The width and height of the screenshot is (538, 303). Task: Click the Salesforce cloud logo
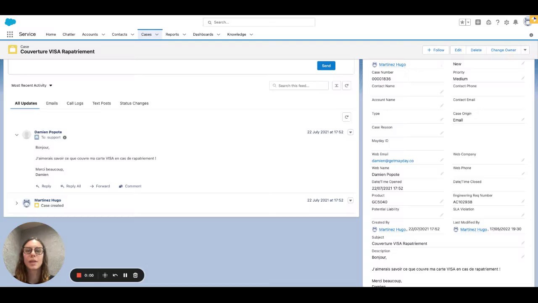pos(11,22)
